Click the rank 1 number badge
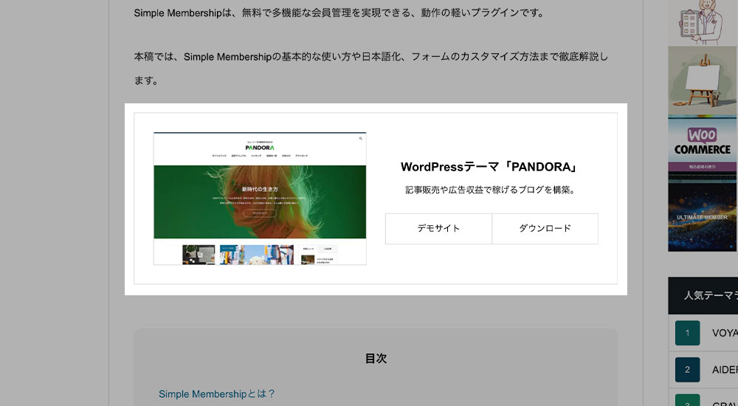Image resolution: width=738 pixels, height=406 pixels. (x=687, y=333)
